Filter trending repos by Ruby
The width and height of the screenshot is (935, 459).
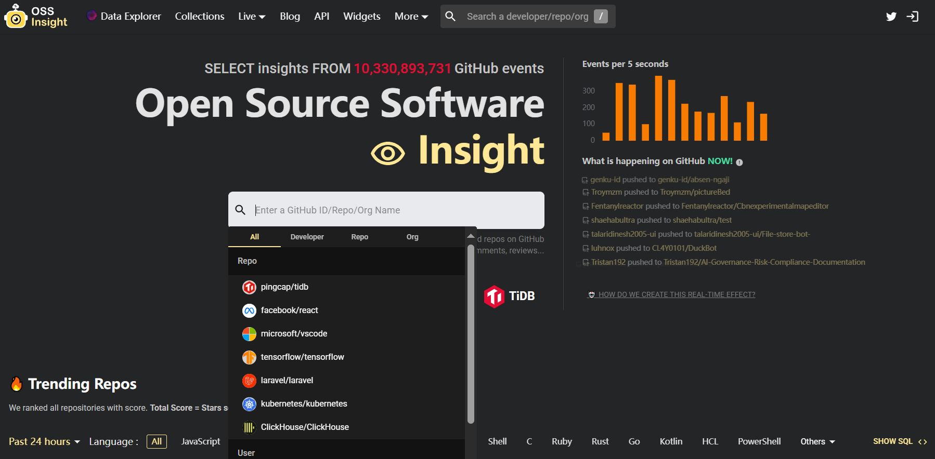pyautogui.click(x=562, y=441)
